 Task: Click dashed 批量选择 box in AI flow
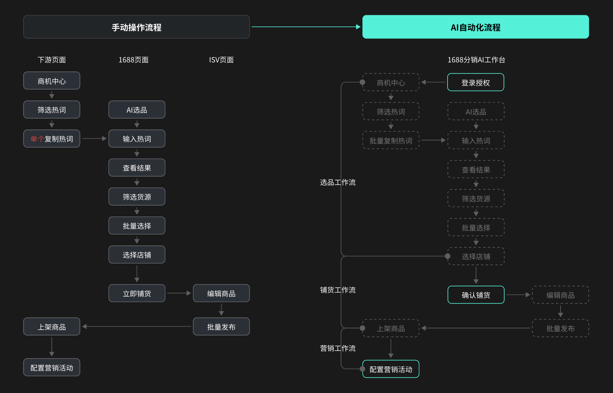click(x=476, y=227)
